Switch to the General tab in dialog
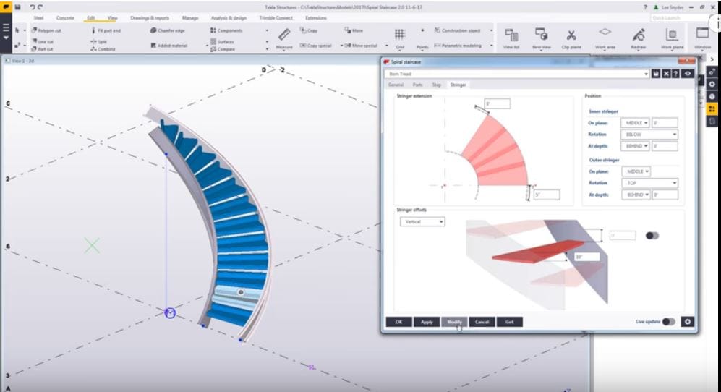Viewport: 721px width, 392px height. click(396, 85)
